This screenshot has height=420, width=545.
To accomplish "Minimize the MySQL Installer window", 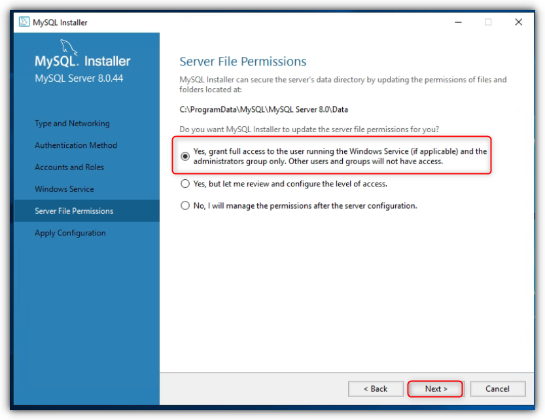I will (x=459, y=22).
